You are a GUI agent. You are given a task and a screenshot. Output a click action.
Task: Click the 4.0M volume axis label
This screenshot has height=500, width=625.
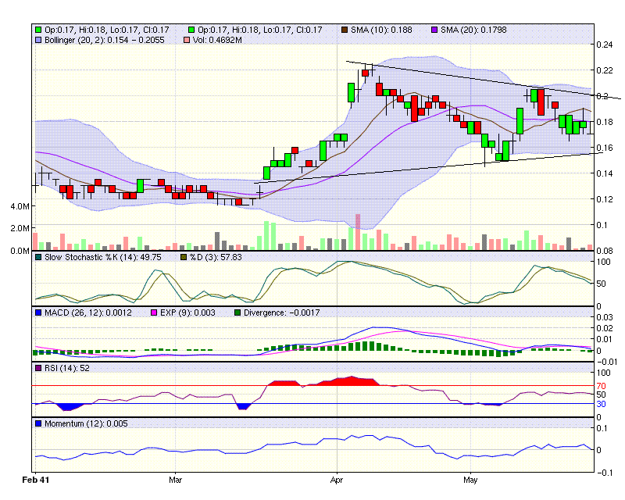19,206
